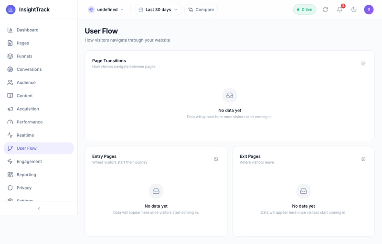Click the Entry Pages card title

[x=104, y=156]
